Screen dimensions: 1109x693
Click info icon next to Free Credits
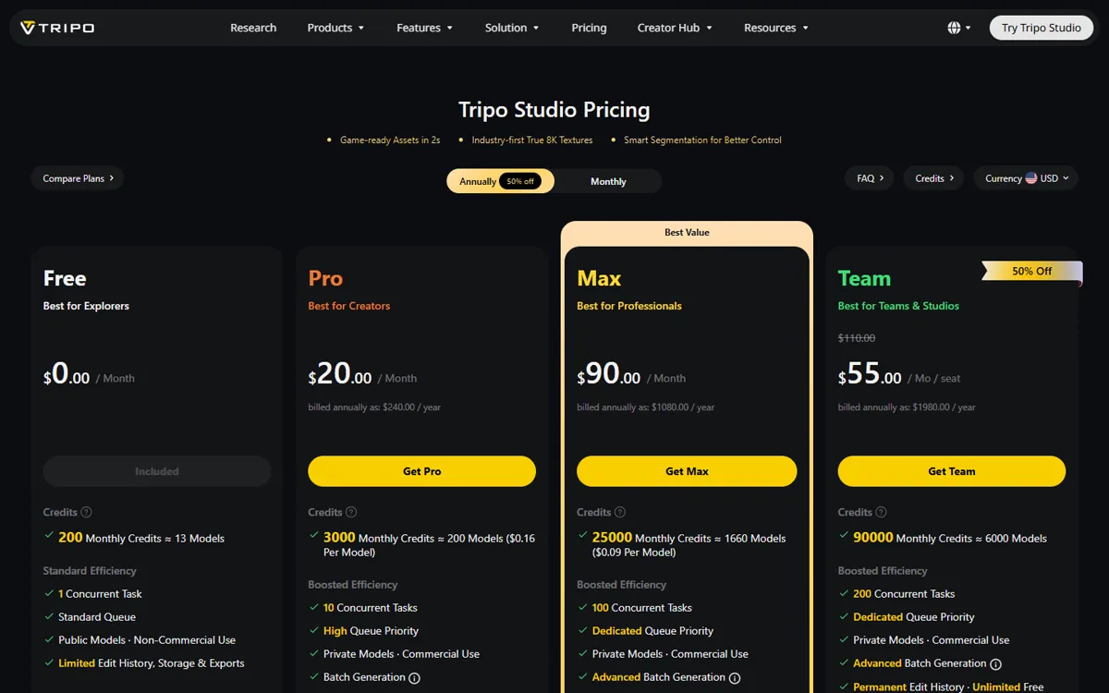[x=87, y=512]
